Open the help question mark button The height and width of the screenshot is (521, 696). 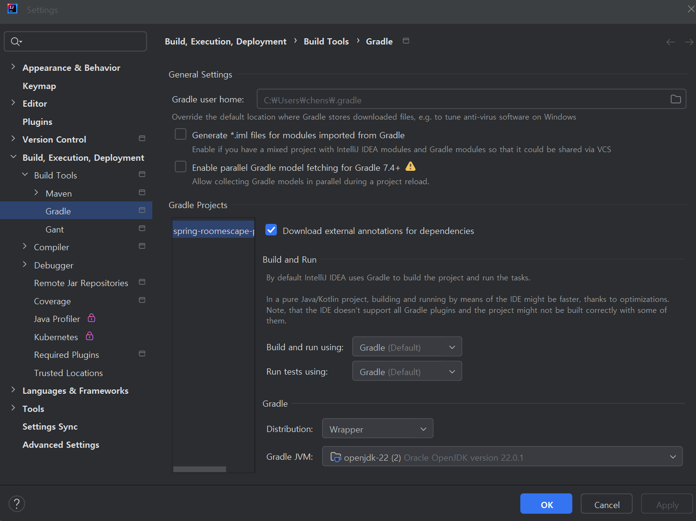(x=17, y=503)
